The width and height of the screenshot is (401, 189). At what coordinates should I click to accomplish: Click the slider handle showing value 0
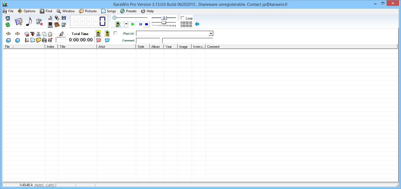(x=164, y=18)
